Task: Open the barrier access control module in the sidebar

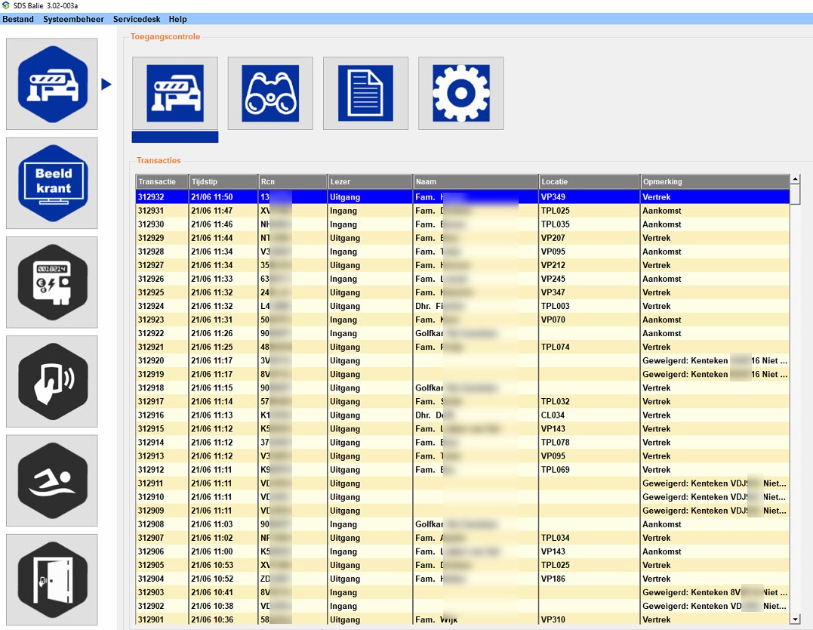Action: click(x=52, y=84)
